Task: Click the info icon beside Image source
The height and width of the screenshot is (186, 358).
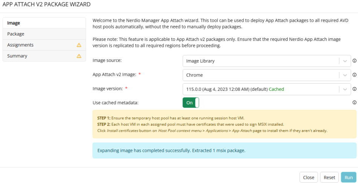Action: tap(354, 61)
